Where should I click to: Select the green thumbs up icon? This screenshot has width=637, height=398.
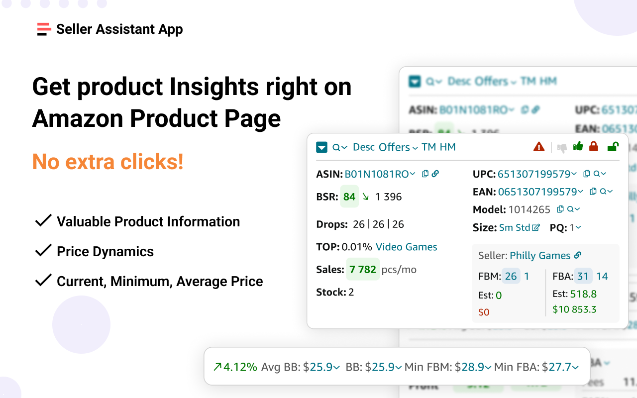[x=578, y=146]
